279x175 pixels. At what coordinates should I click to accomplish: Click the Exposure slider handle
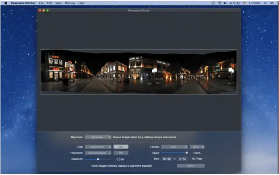[98, 159]
